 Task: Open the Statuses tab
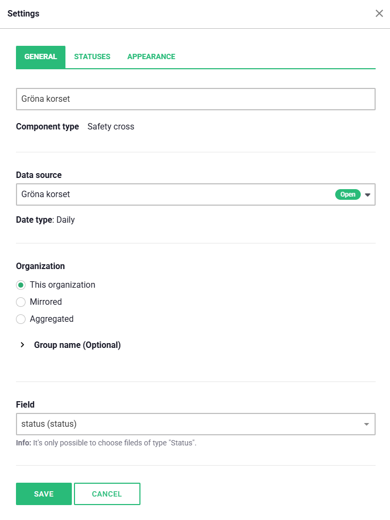pos(92,57)
